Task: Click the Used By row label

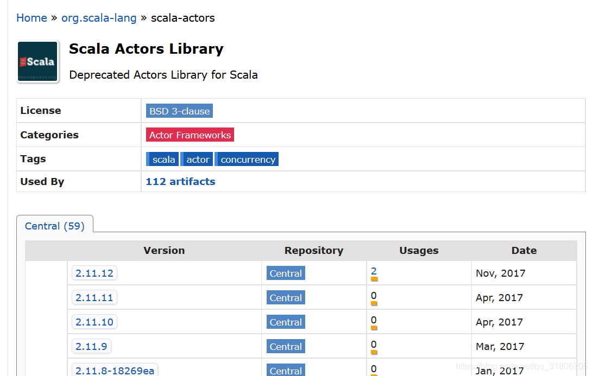Action: pyautogui.click(x=42, y=182)
